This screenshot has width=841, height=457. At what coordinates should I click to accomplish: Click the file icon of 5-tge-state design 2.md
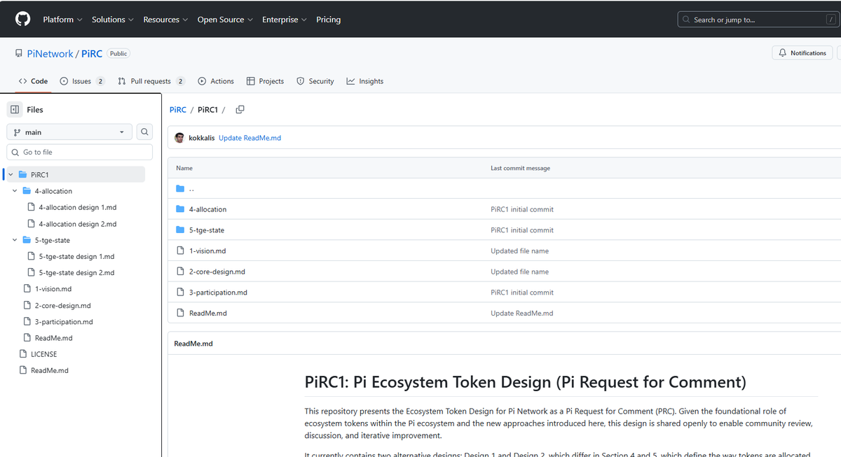[31, 272]
